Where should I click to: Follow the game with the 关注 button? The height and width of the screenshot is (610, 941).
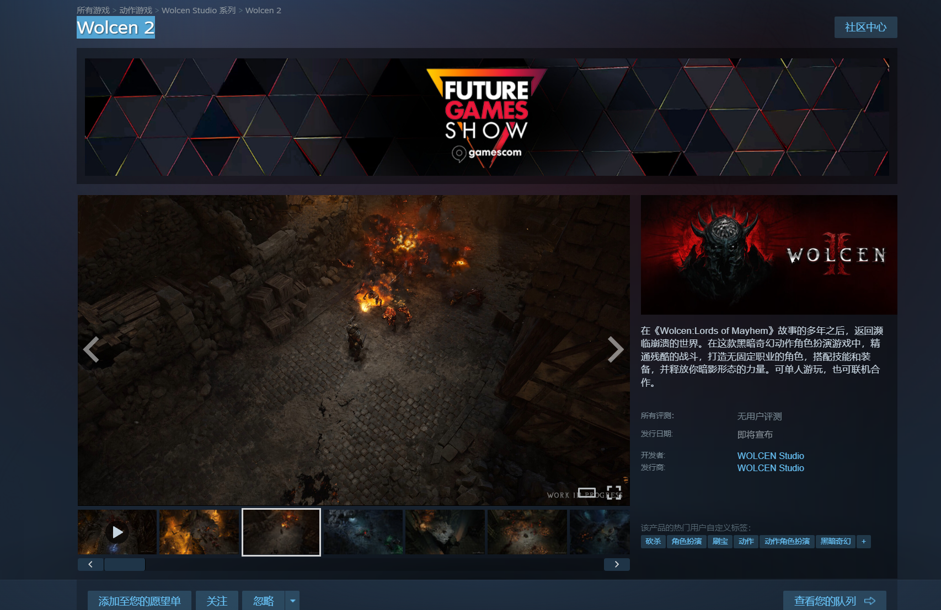tap(217, 601)
